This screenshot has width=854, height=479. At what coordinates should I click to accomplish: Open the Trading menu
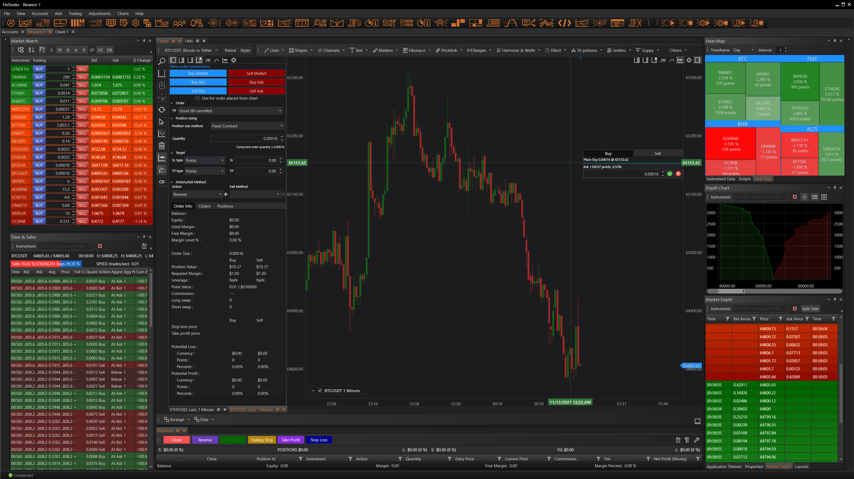pos(75,14)
